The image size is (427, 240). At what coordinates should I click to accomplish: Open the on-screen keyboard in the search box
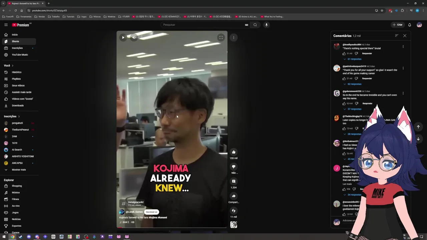click(247, 25)
